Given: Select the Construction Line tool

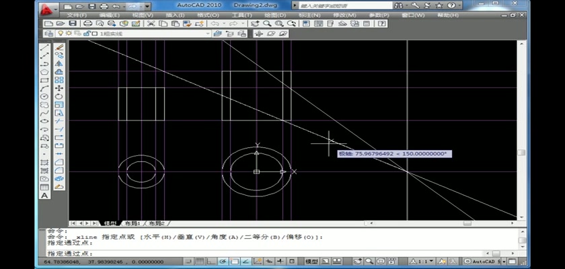Looking at the screenshot, I should [44, 55].
